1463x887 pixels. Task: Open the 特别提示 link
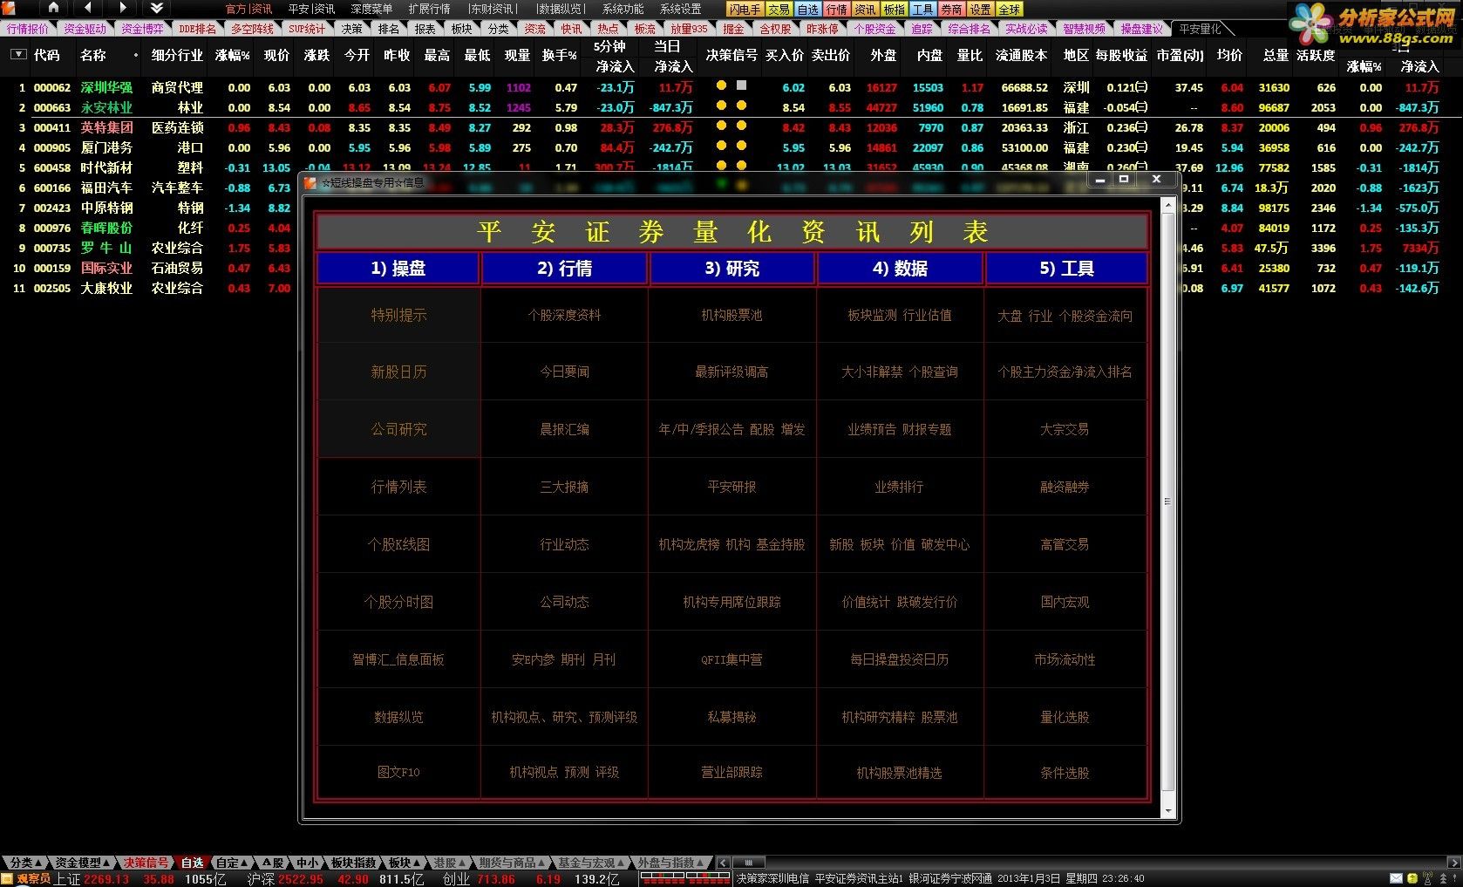pyautogui.click(x=398, y=315)
